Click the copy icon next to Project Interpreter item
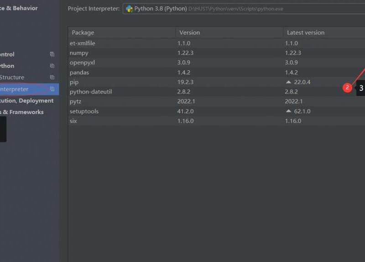Viewport: 365px width, 262px height. coord(52,89)
